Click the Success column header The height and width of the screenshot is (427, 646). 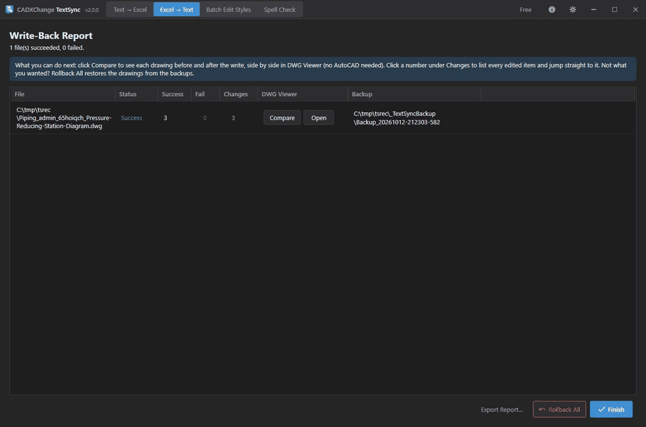[x=174, y=94]
